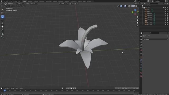Viewport: 169px width, 95px height.
Task: Open the Global transform orientation dropdown
Action: pos(62,4)
